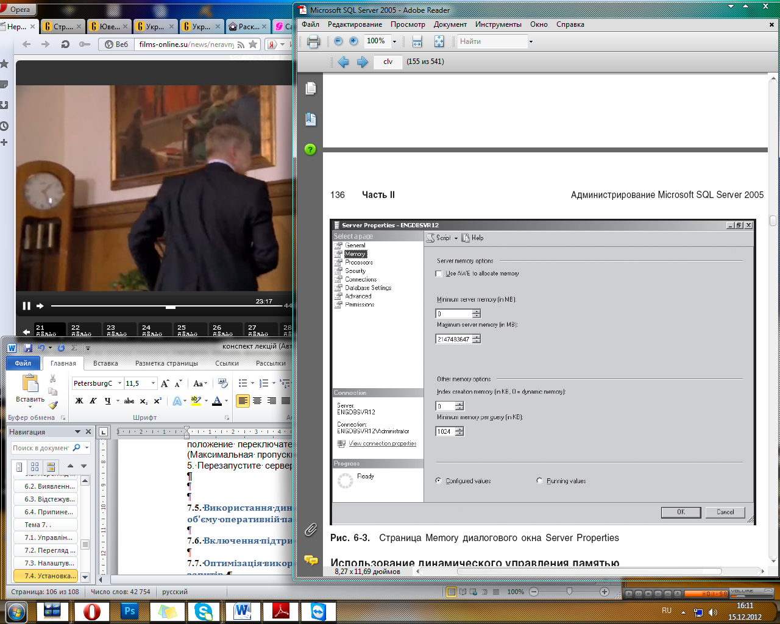780x624 pixels.
Task: Open Change Case dropdown in Word
Action: pos(200,383)
